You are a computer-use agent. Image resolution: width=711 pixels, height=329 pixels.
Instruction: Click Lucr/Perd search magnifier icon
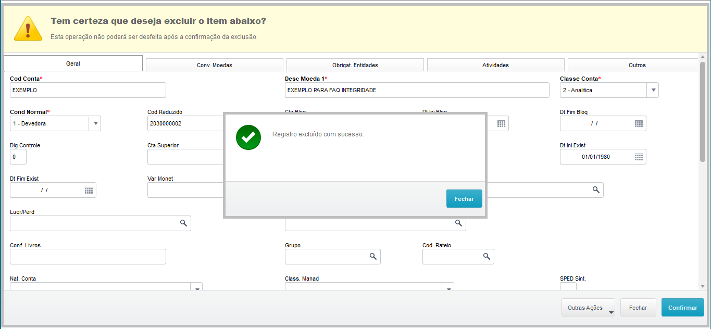coord(183,223)
